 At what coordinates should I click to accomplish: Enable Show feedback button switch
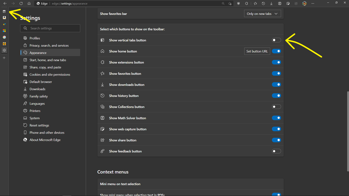pyautogui.click(x=276, y=151)
